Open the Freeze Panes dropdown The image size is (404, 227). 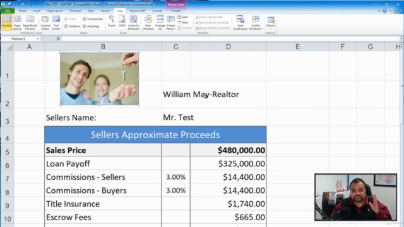[171, 23]
